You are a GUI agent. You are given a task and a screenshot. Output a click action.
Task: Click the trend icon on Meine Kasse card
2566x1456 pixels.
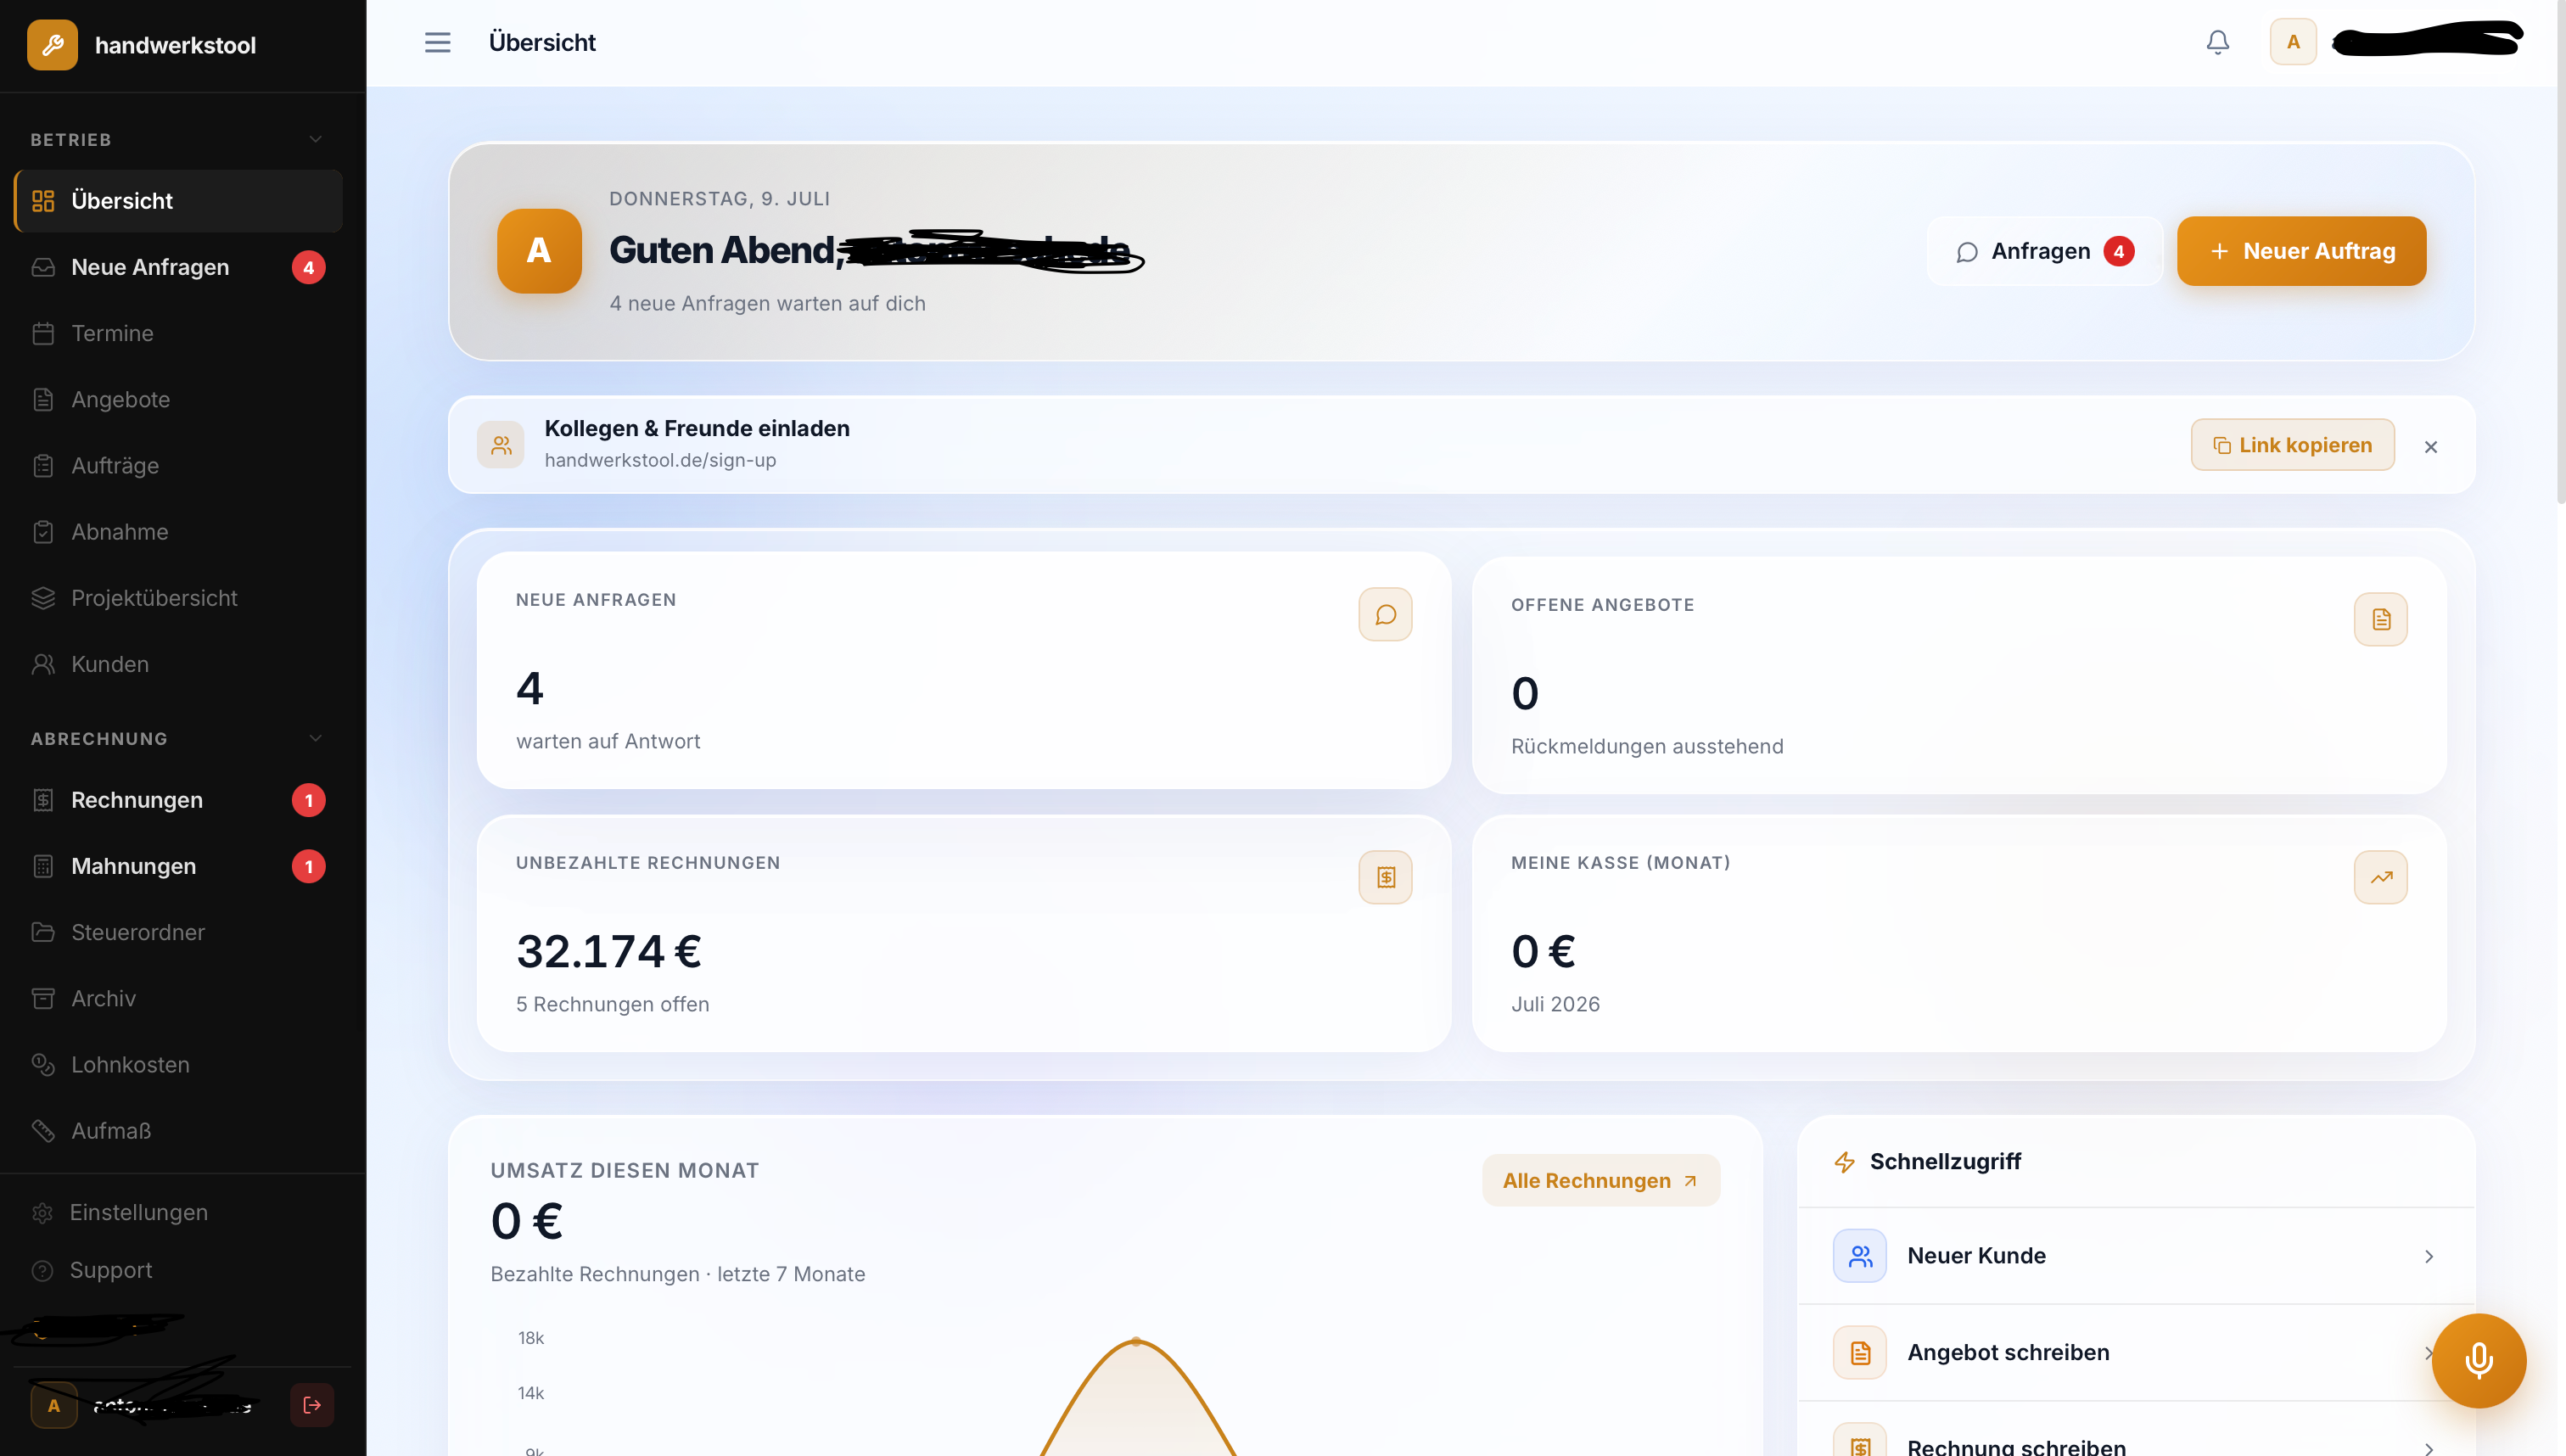pyautogui.click(x=2380, y=877)
